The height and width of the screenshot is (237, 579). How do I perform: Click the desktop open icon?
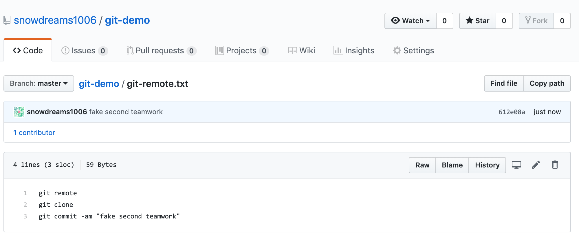516,165
